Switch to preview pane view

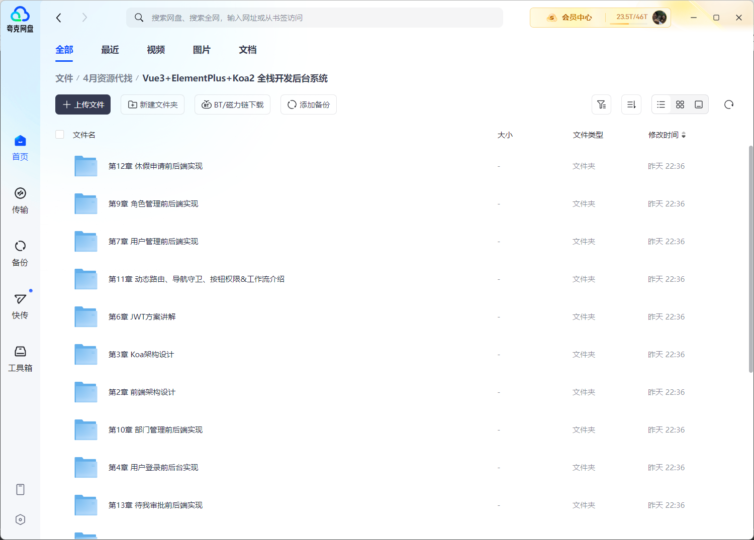click(699, 104)
